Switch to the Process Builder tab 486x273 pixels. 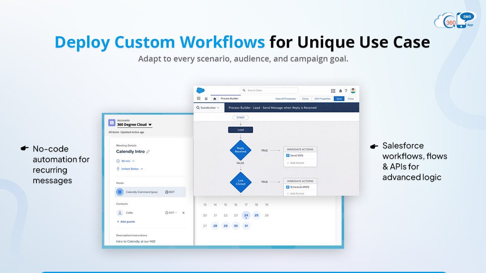point(229,99)
